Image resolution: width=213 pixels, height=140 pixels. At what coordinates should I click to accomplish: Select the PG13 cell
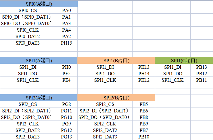[x=67, y=137]
